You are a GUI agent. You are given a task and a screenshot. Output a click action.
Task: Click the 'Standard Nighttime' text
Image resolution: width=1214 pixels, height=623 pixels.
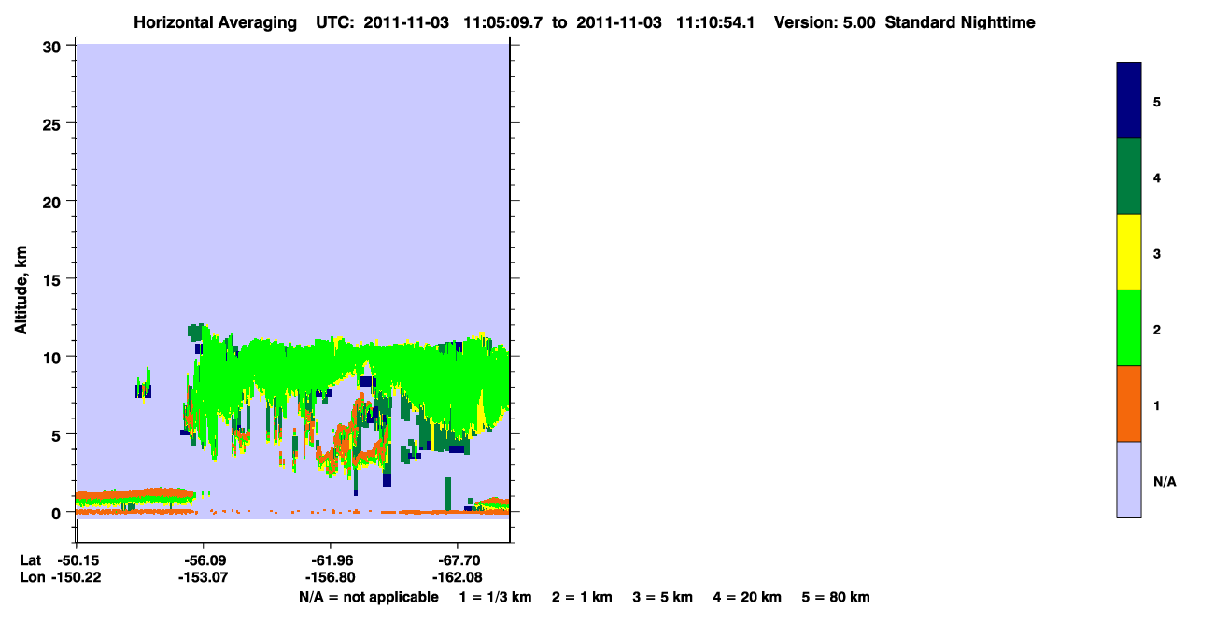[x=960, y=22]
